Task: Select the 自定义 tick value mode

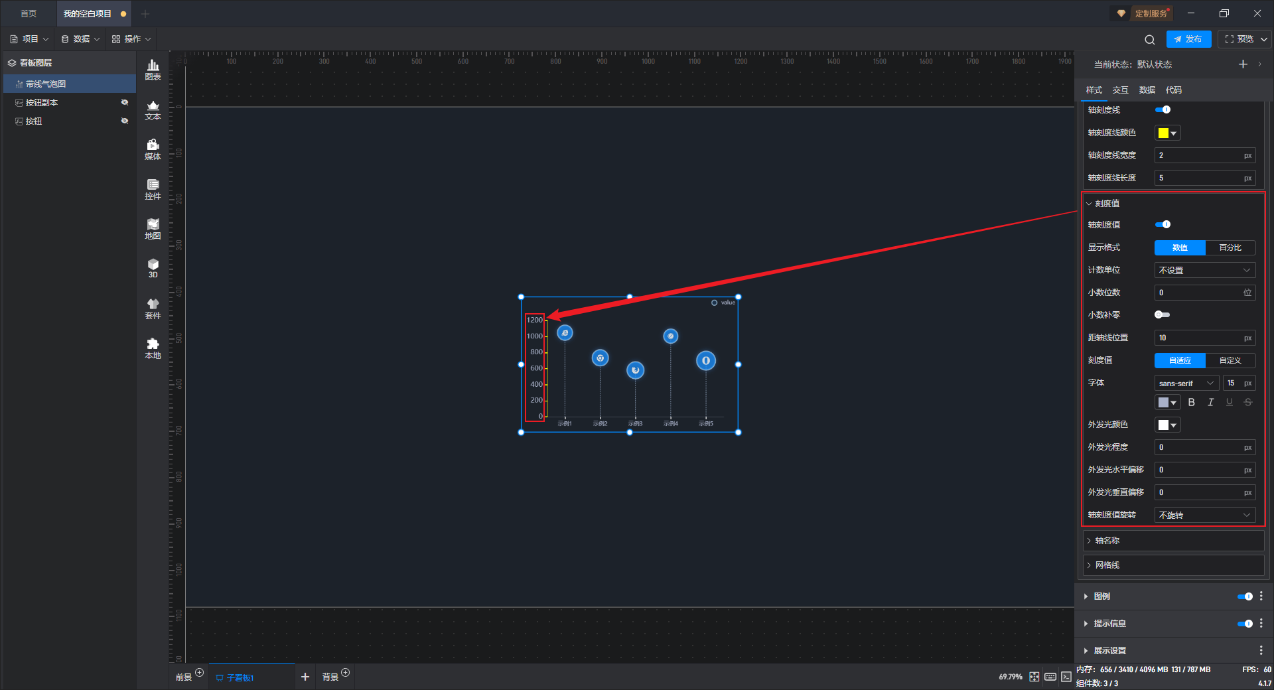Action: point(1230,360)
